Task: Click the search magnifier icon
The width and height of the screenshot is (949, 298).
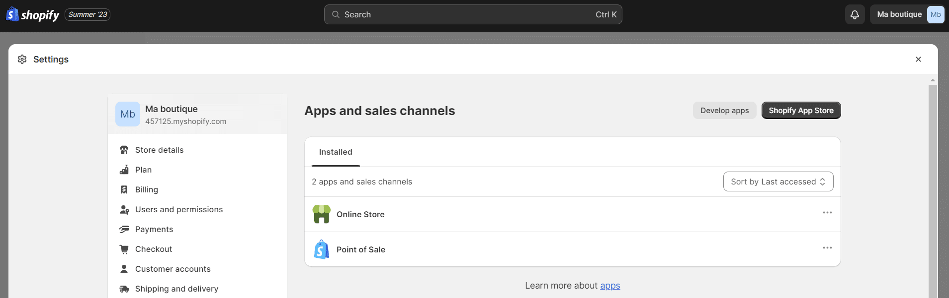Action: (336, 15)
